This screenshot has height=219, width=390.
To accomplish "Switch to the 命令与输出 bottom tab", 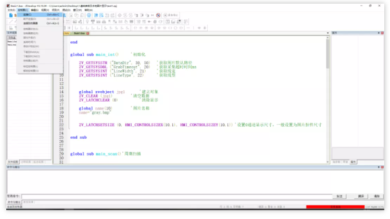I will point(14,202).
